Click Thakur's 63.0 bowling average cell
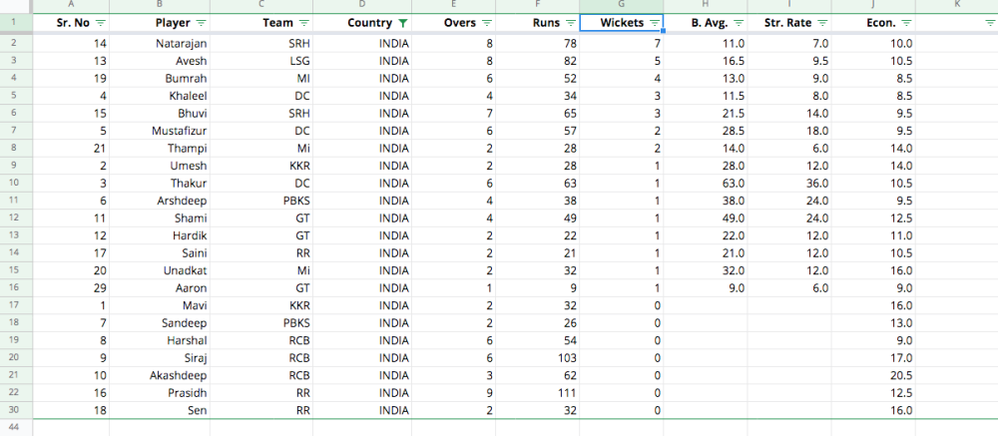This screenshot has height=436, width=998. 706,184
